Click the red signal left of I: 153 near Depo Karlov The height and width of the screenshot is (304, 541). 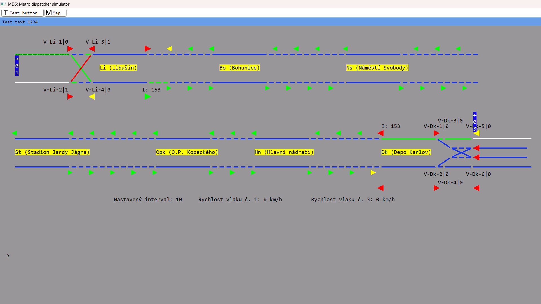point(381,133)
